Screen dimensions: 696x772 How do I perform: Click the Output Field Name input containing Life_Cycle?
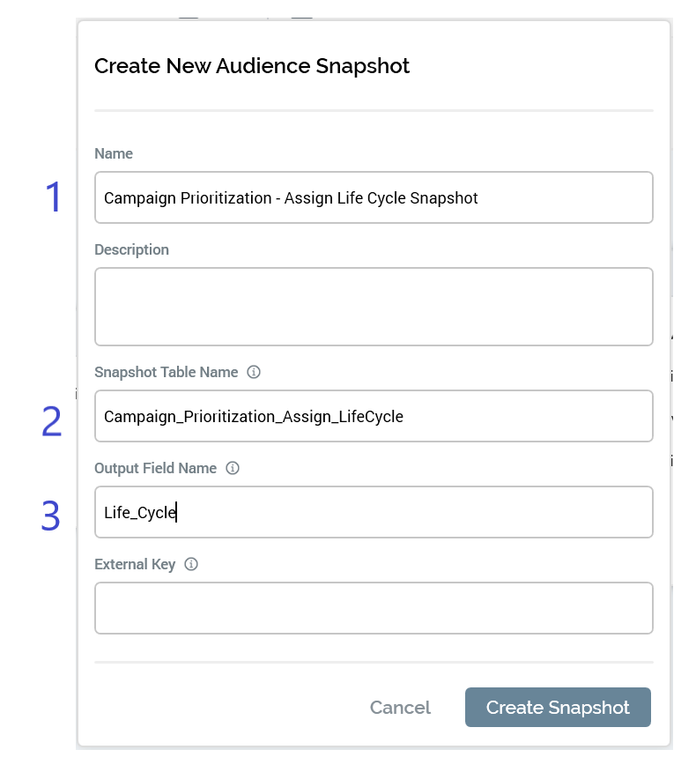pos(374,512)
